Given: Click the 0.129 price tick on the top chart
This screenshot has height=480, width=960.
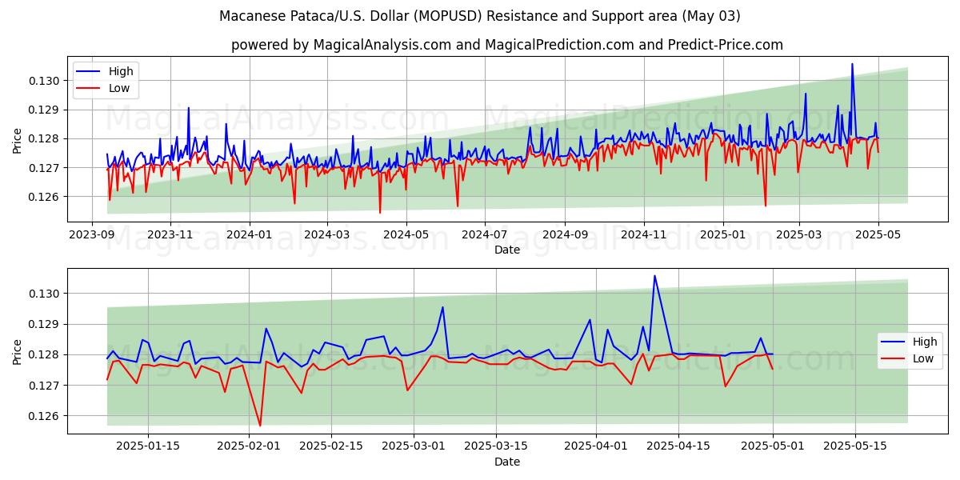Looking at the screenshot, I should 45,110.
